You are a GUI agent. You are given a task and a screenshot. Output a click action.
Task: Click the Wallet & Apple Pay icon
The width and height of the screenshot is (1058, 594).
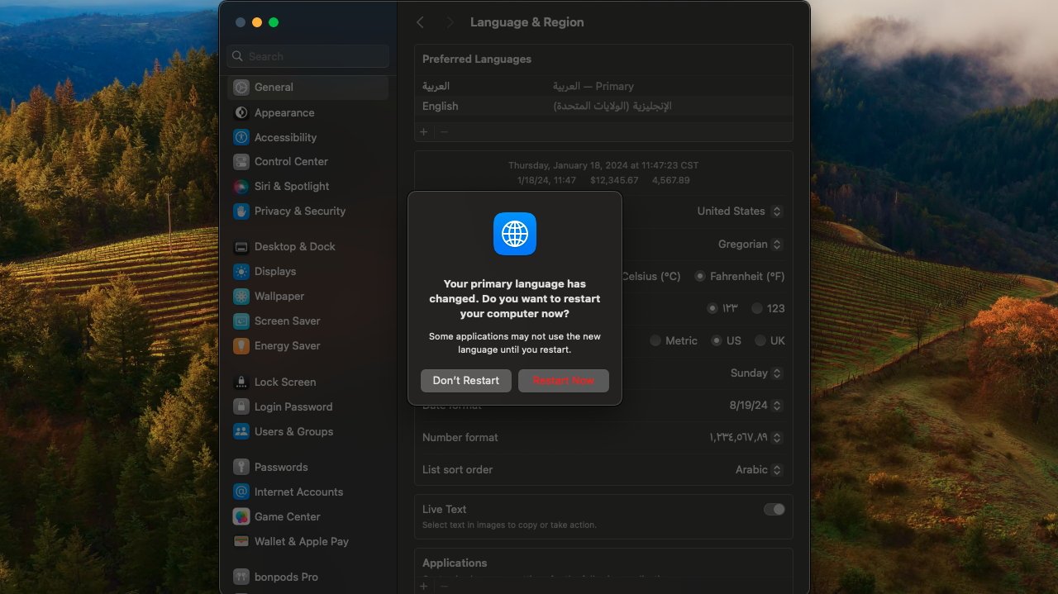[x=241, y=542]
